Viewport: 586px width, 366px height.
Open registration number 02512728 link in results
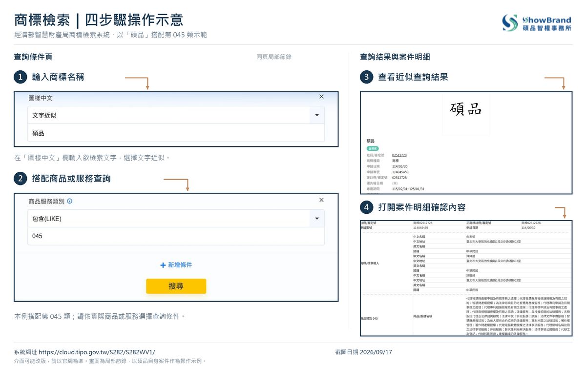399,155
